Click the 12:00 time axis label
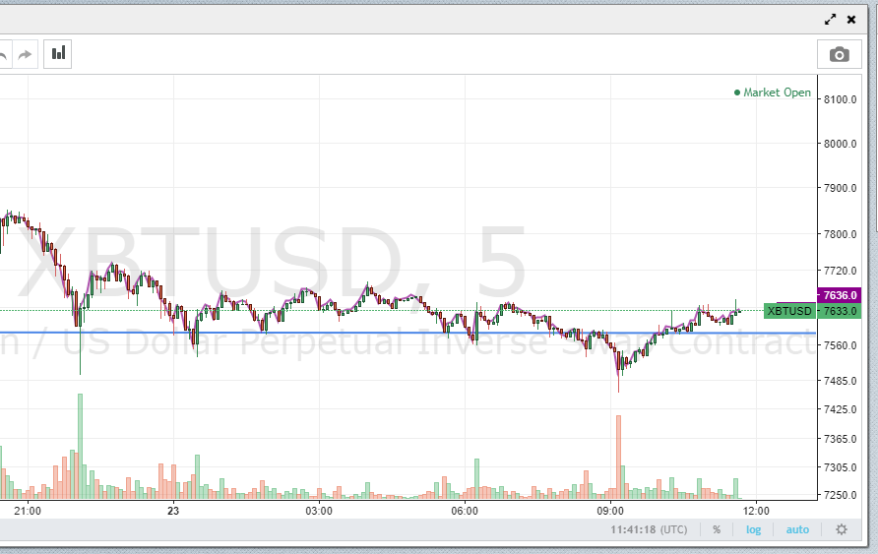Viewport: 878px width, 554px height. coord(756,511)
